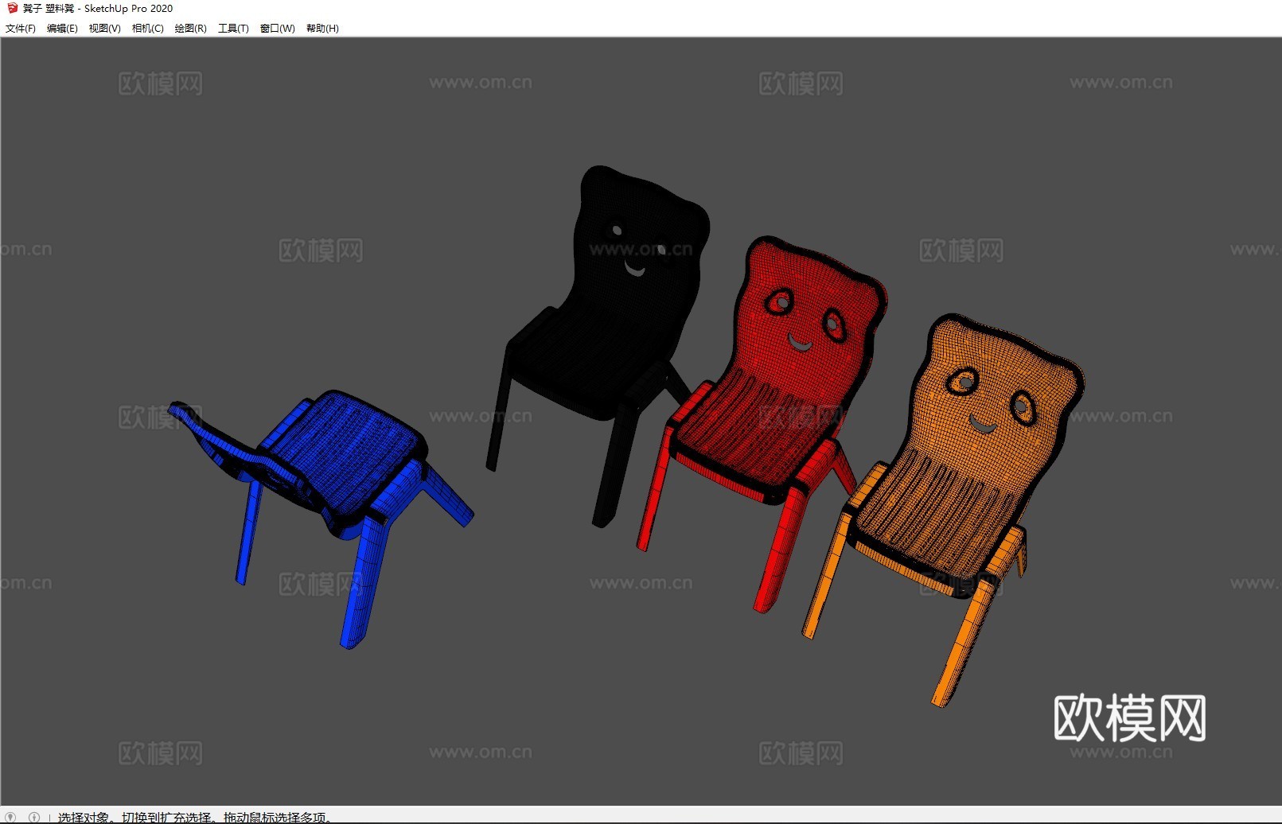Image resolution: width=1282 pixels, height=824 pixels.
Task: Open the 视图(V) menu
Action: pos(104,29)
